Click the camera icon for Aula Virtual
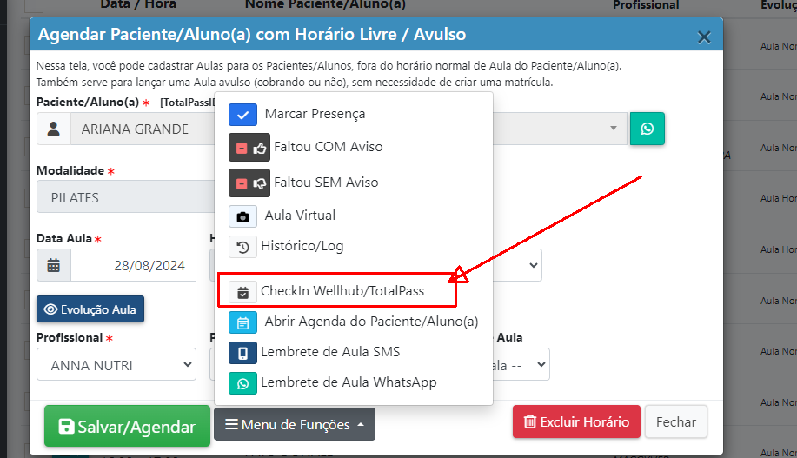The width and height of the screenshot is (797, 458). click(243, 216)
